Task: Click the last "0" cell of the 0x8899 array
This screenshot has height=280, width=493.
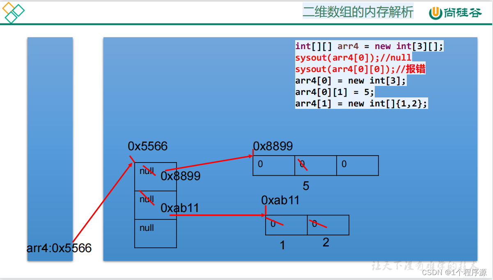Action: click(x=358, y=165)
